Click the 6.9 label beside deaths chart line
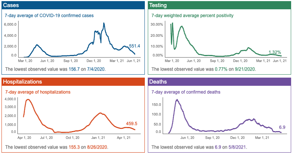293x153 pixels. [x=282, y=127]
